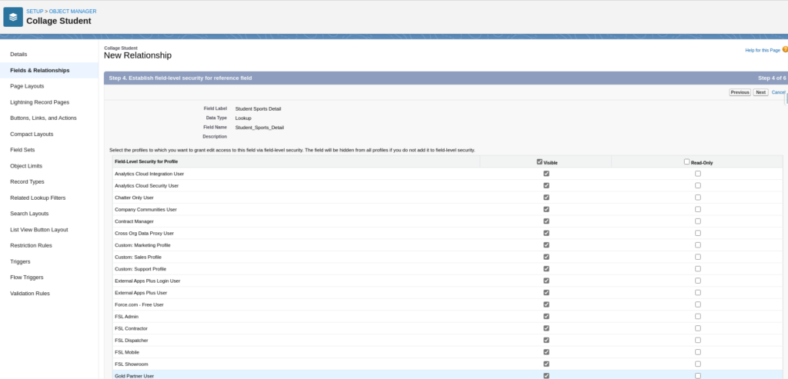Check Read-Only for Company Communities User

[697, 209]
